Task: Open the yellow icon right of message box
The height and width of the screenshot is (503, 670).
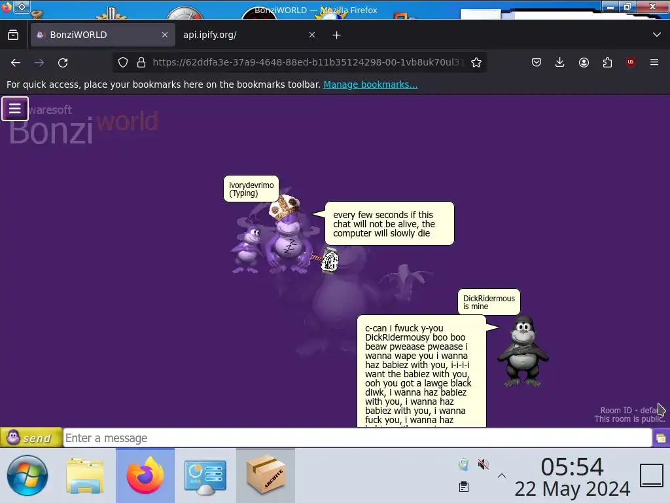Action: click(x=661, y=438)
